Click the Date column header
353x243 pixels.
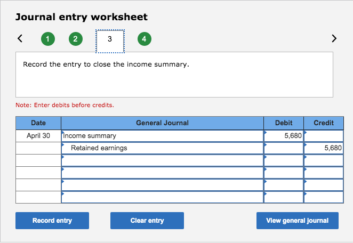tap(38, 123)
